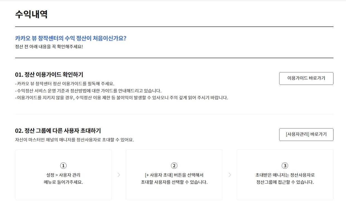
Task: Open the 이용가이드 바로가기 button
Action: [306, 79]
